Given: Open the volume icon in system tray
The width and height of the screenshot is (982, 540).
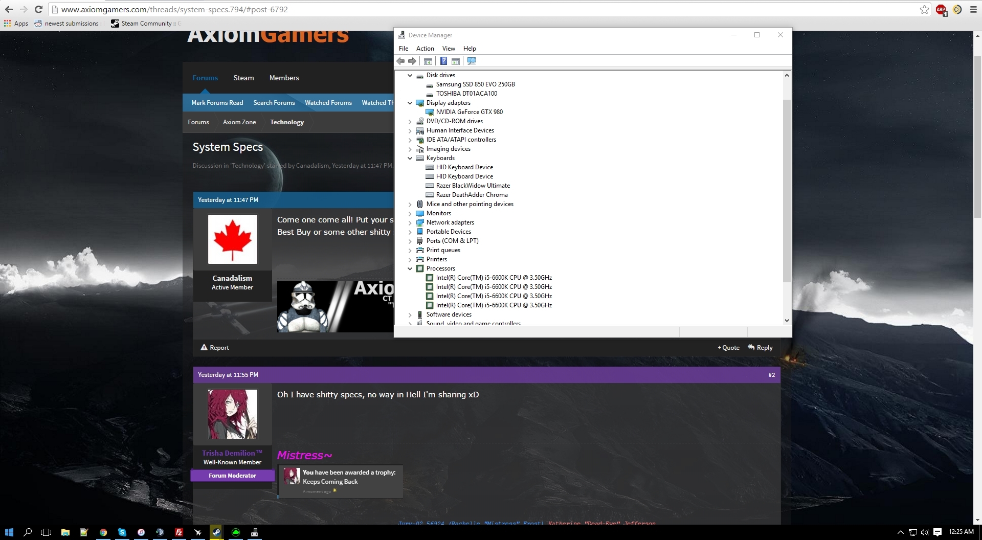Looking at the screenshot, I should (x=925, y=532).
